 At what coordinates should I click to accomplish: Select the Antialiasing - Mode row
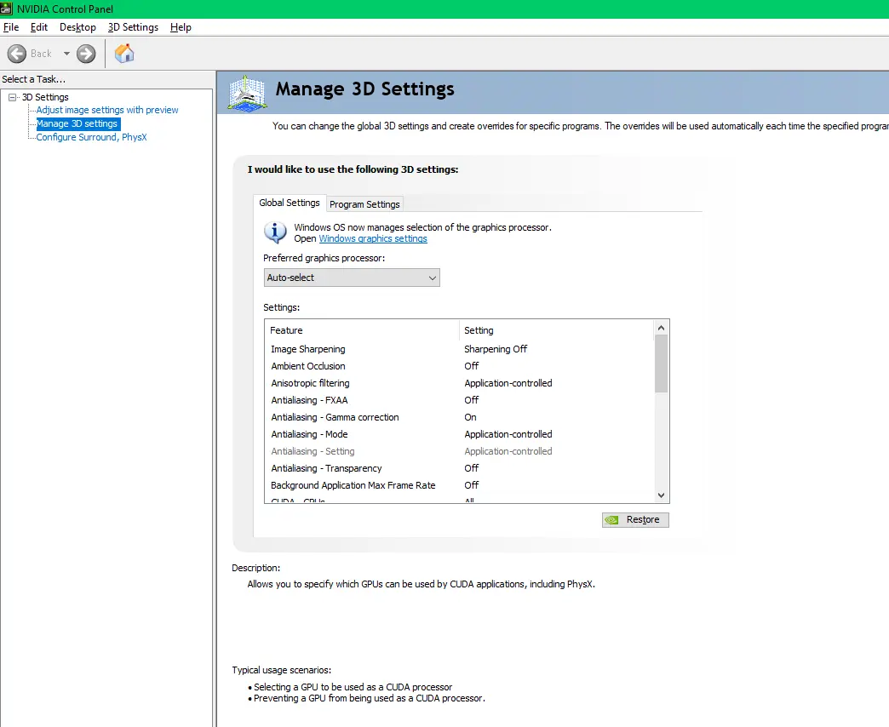coord(459,434)
